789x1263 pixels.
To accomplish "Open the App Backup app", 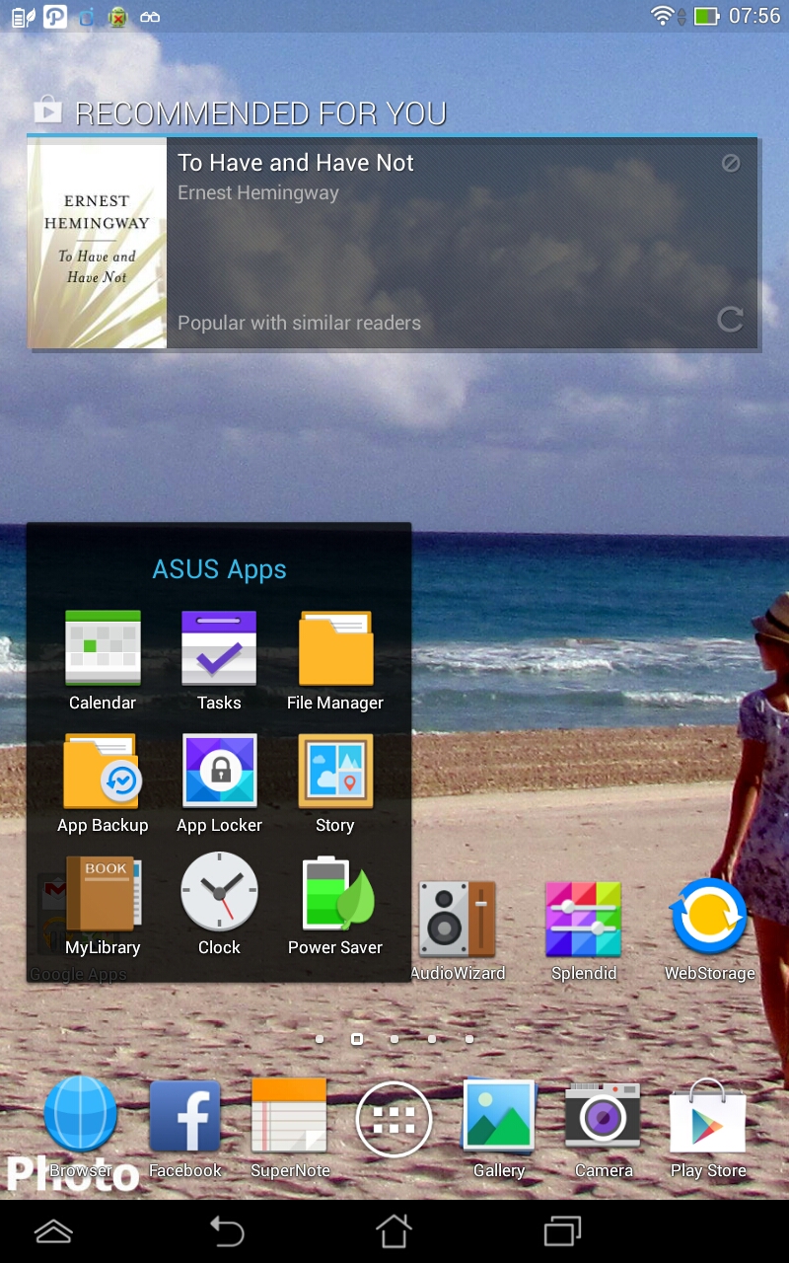I will point(103,772).
